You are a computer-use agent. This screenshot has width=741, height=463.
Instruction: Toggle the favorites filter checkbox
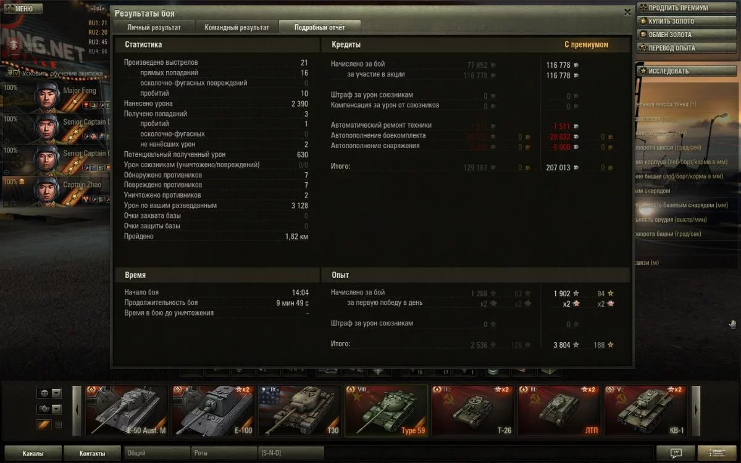tap(59, 425)
